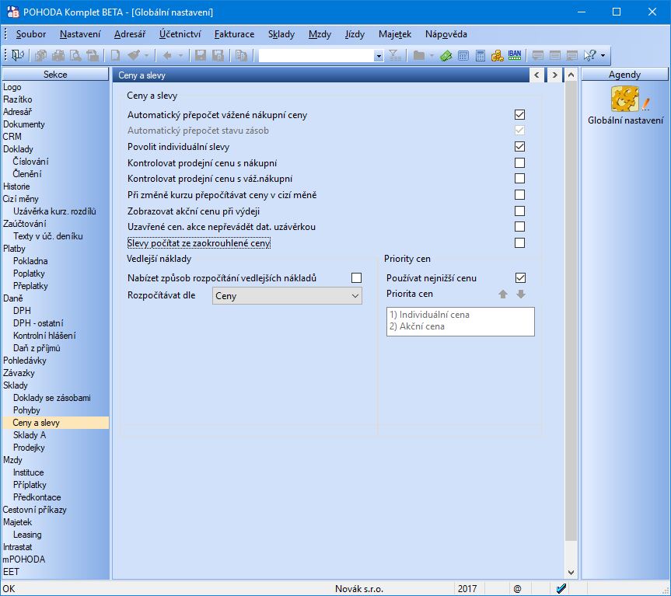671x596 pixels.
Task: Open the toolbar search combo box arrow
Action: coord(379,56)
